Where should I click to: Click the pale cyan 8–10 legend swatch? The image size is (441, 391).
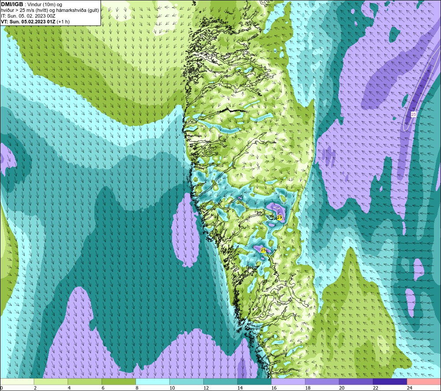coord(153,381)
